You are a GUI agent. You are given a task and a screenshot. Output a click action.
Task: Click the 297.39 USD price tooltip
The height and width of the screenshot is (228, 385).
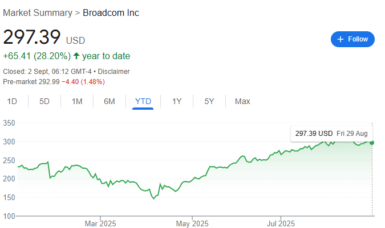[331, 134]
